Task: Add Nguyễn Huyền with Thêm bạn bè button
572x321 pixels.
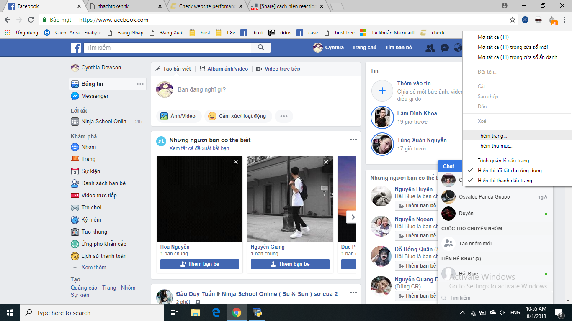Action: [417, 206]
